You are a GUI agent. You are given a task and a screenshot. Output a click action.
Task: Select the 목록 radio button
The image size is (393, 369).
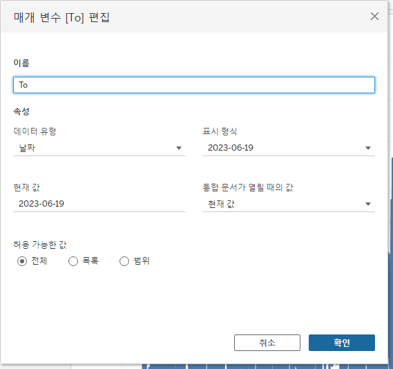click(x=73, y=261)
